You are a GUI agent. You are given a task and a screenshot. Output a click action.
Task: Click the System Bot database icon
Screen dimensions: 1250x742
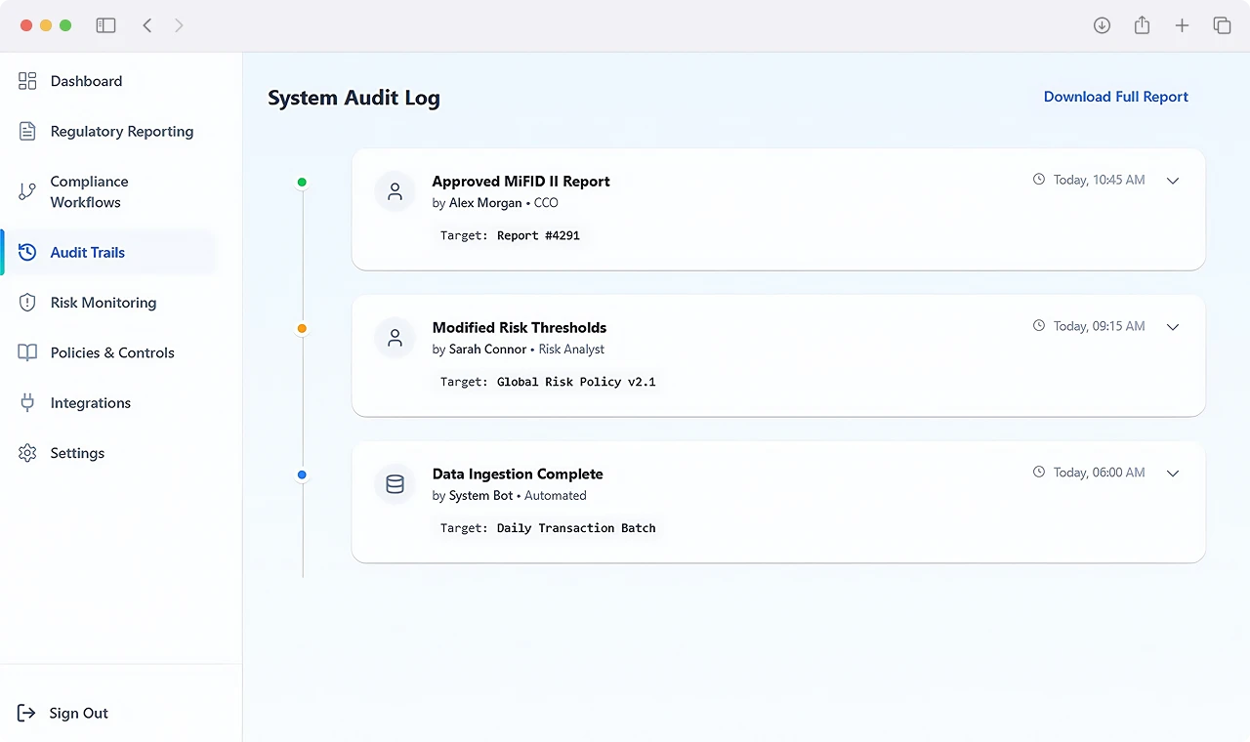[395, 484]
